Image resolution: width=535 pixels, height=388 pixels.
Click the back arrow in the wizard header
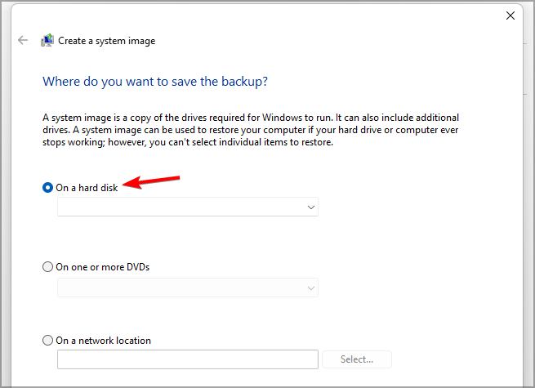pos(23,40)
